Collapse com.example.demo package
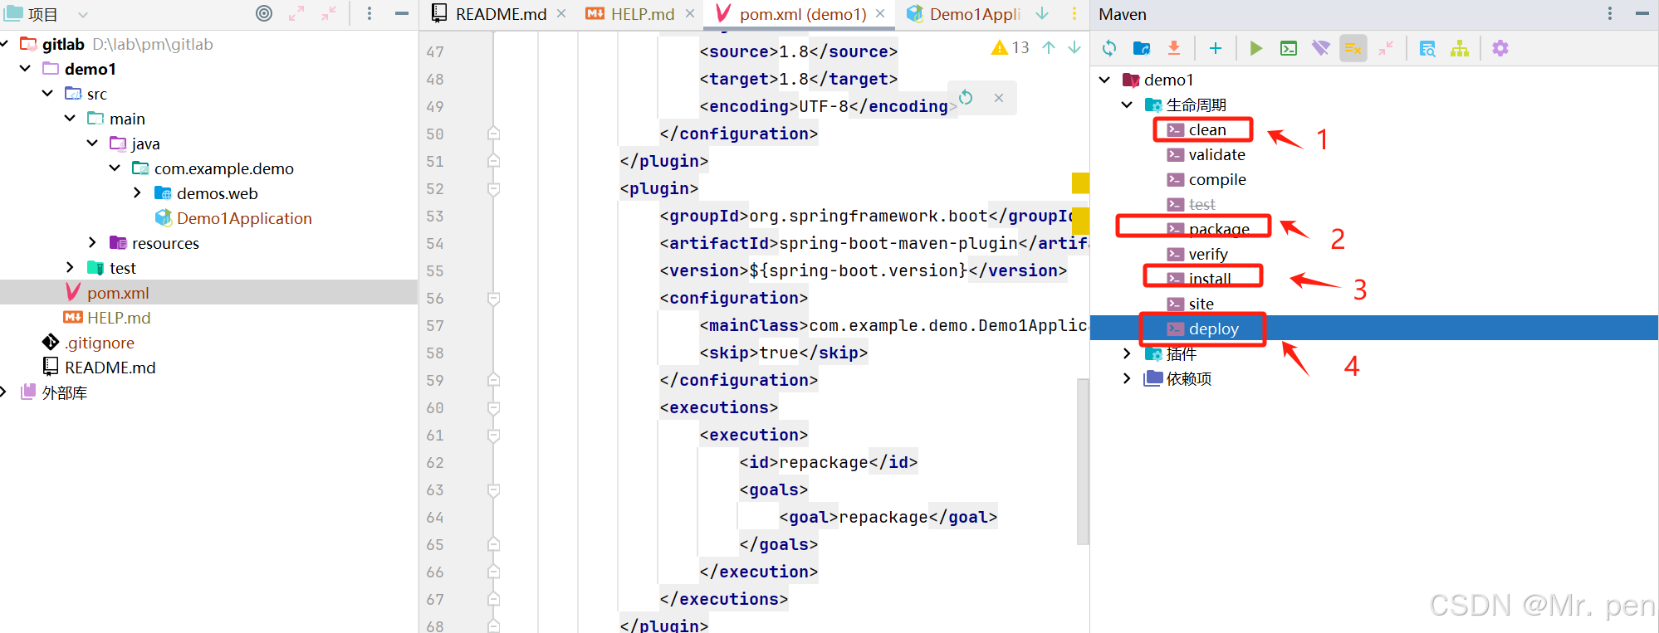Viewport: 1659px width, 633px height. coord(115,168)
